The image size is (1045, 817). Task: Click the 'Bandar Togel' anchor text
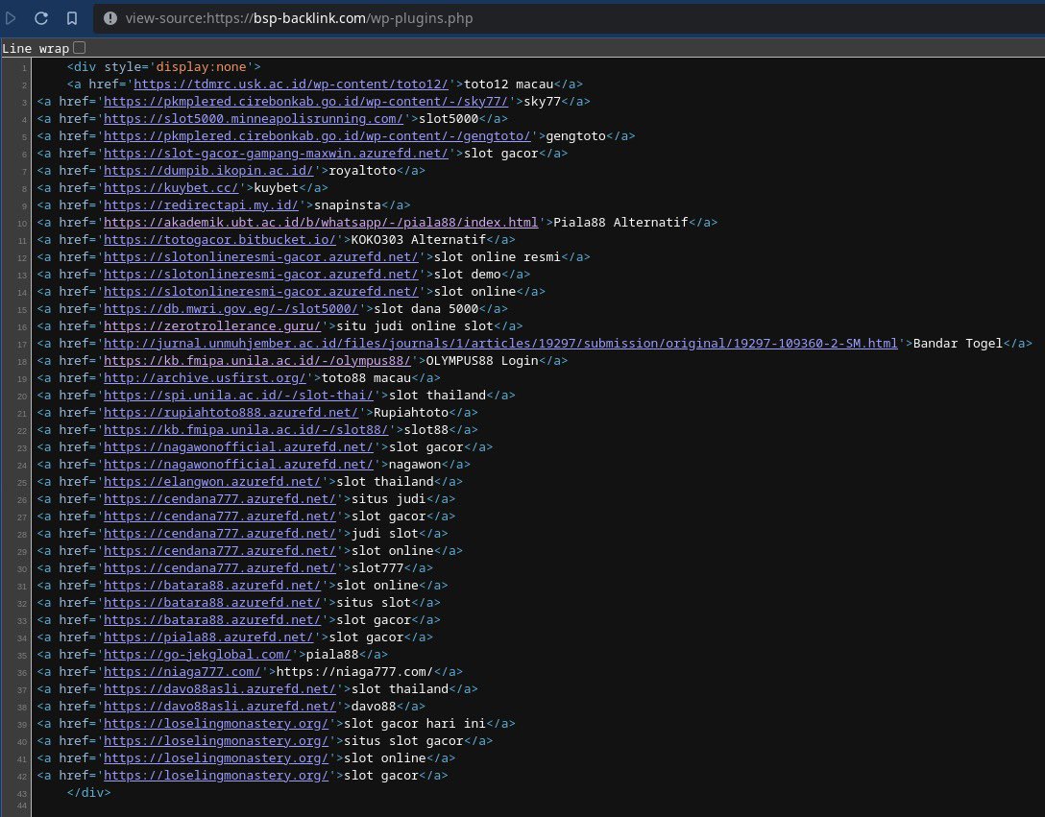point(958,344)
